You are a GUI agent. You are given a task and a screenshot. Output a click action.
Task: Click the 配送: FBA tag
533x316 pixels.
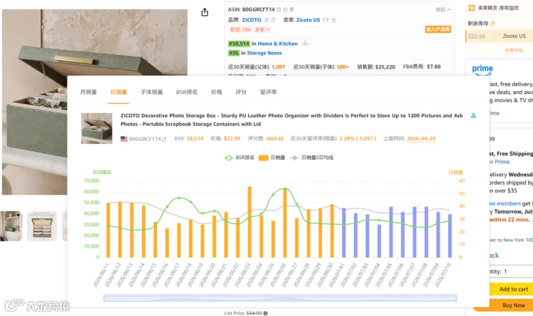pyautogui.click(x=240, y=30)
